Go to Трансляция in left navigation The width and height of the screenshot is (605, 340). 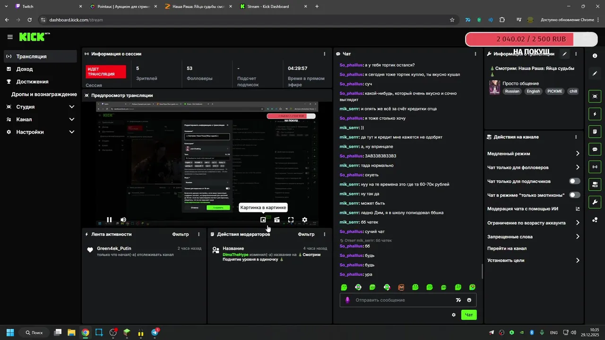coord(40,56)
